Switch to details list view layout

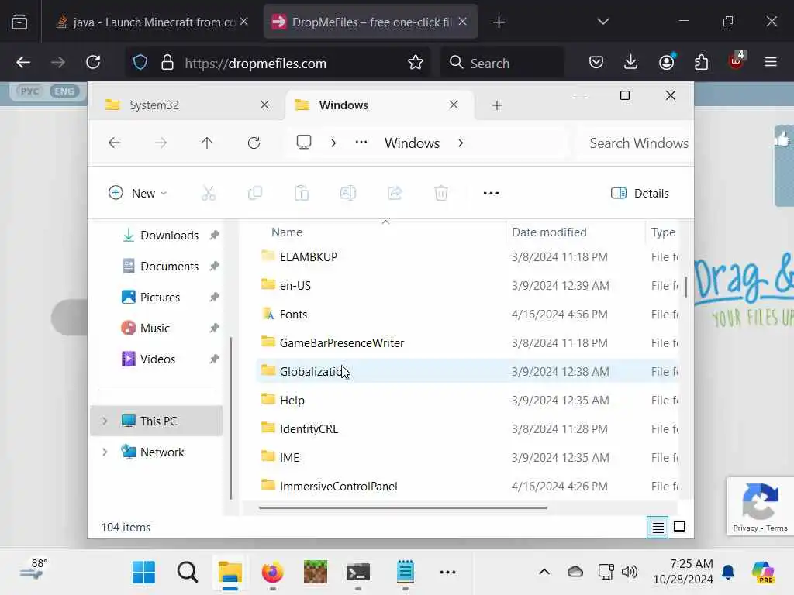[x=658, y=528]
